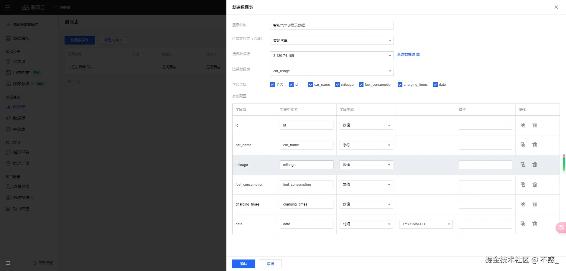
Task: Open 项目成员 in sidebar
Action: coord(21,186)
